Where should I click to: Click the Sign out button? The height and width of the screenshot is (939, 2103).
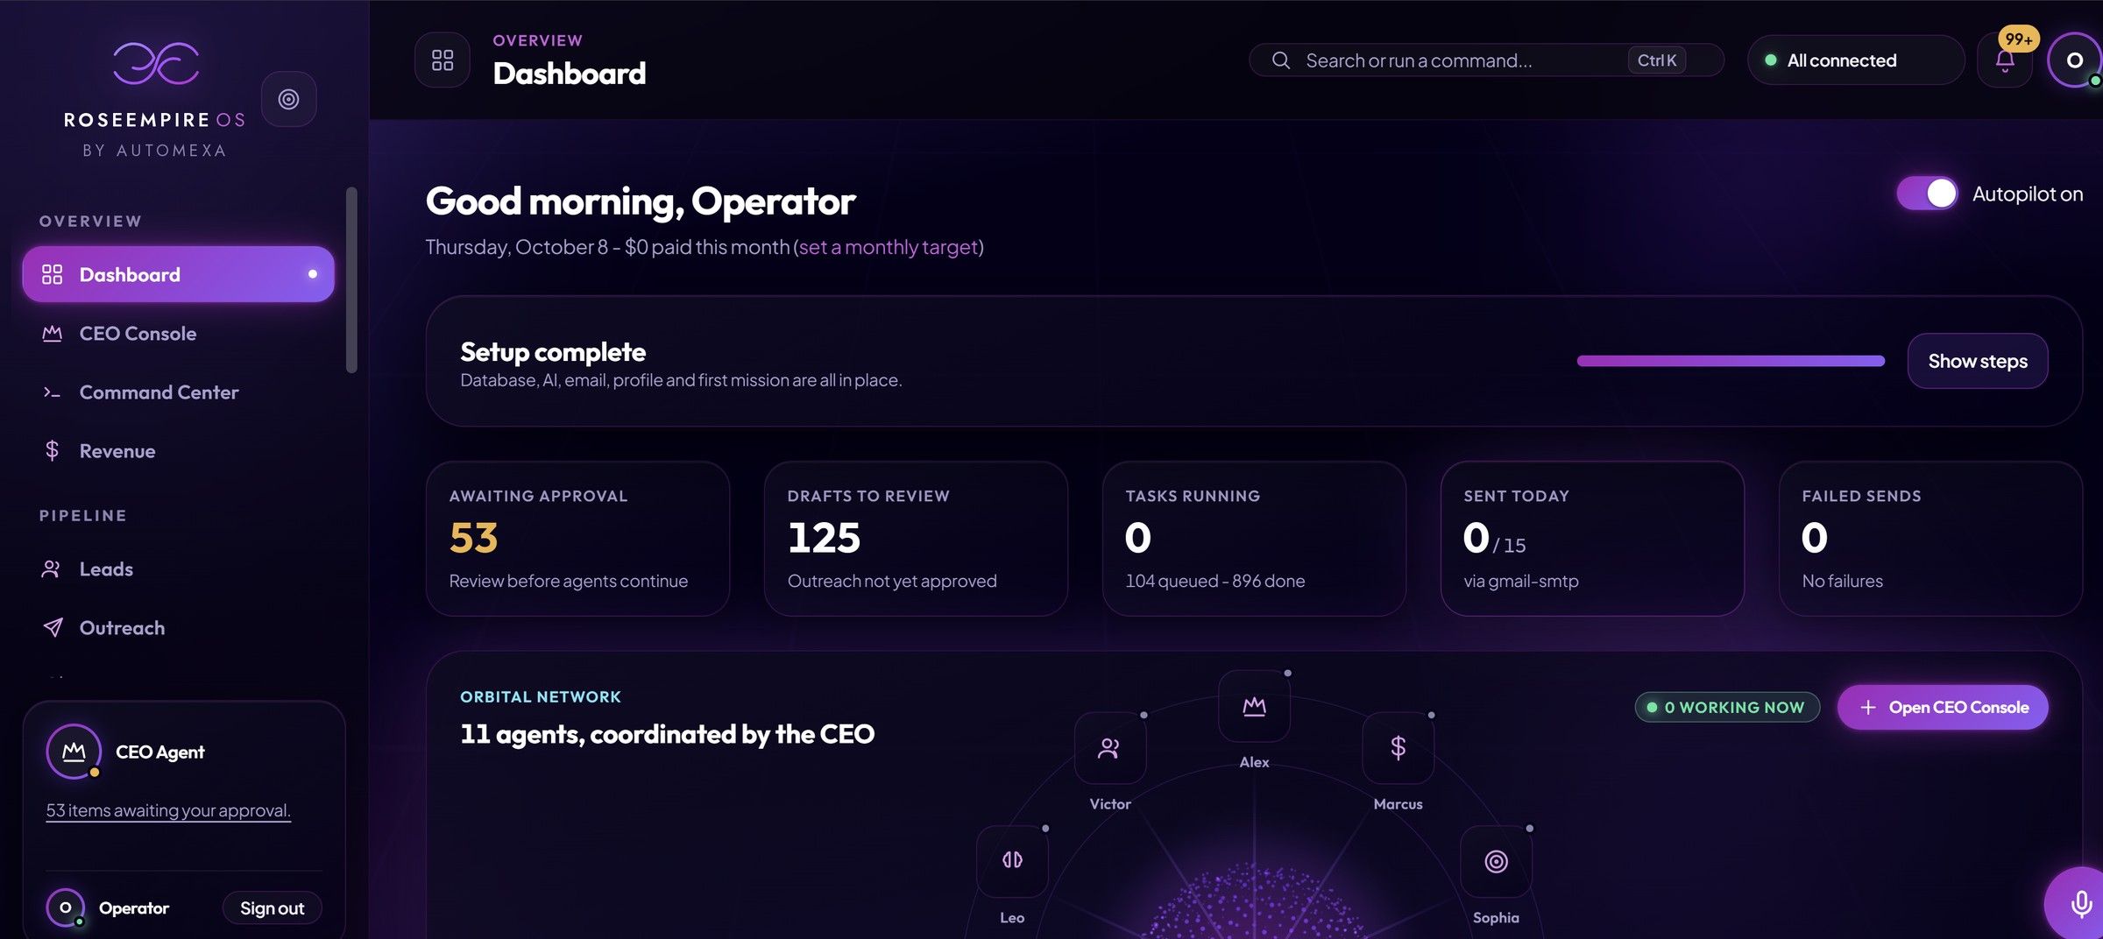click(x=273, y=907)
